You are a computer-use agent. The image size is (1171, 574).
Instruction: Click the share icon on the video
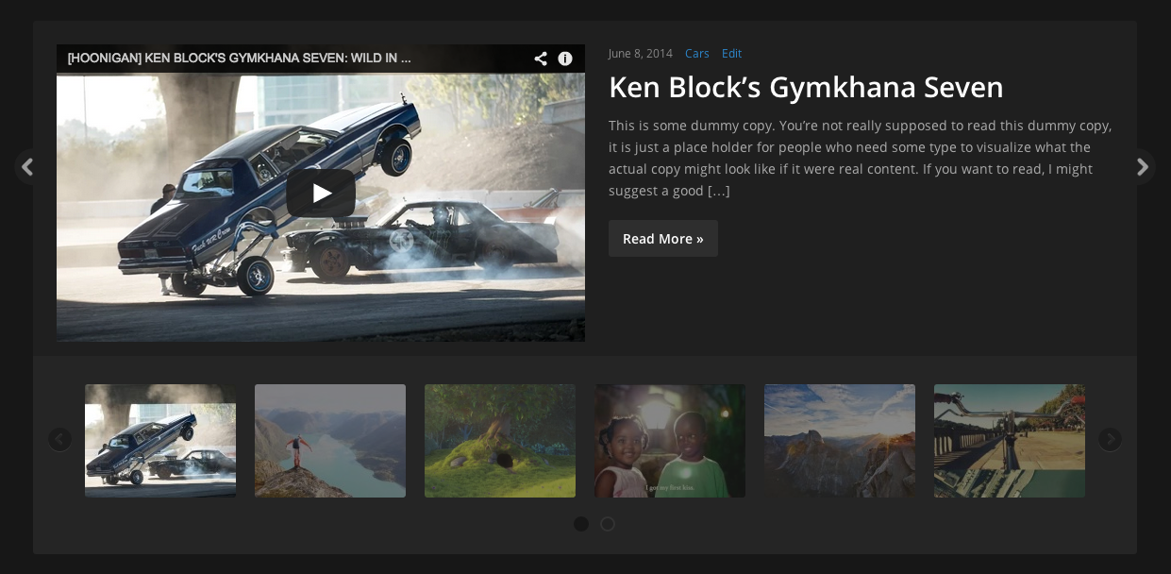click(x=541, y=59)
